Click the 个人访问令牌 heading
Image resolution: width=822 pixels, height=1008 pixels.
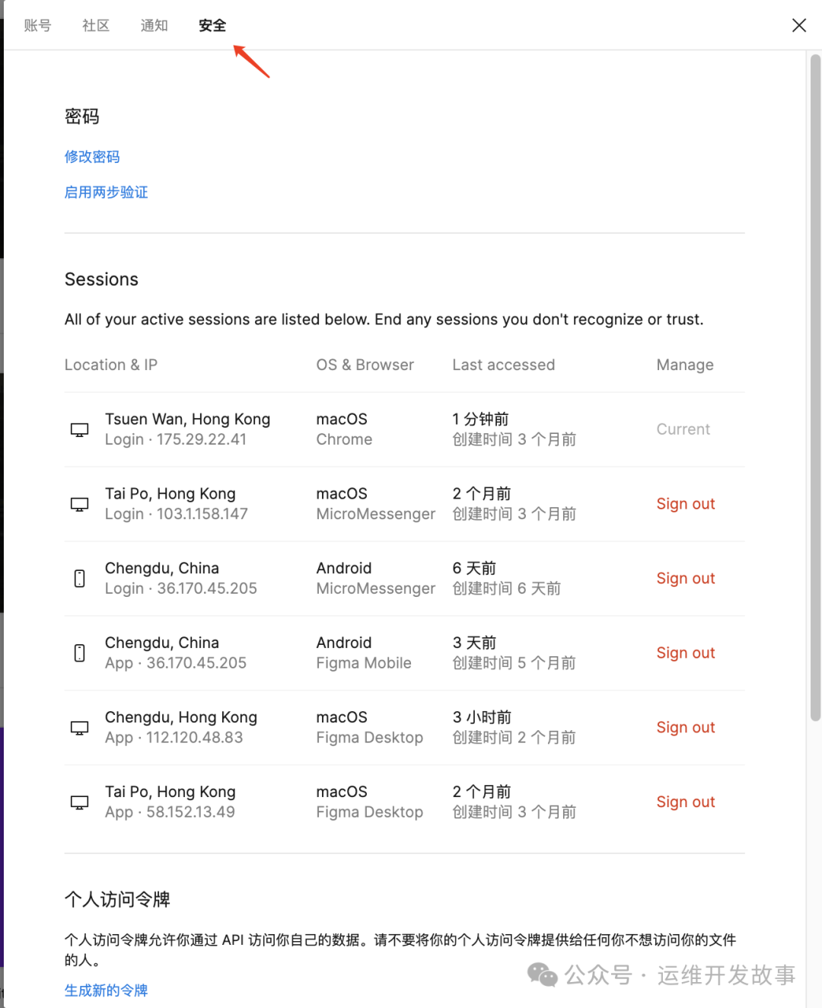click(117, 899)
